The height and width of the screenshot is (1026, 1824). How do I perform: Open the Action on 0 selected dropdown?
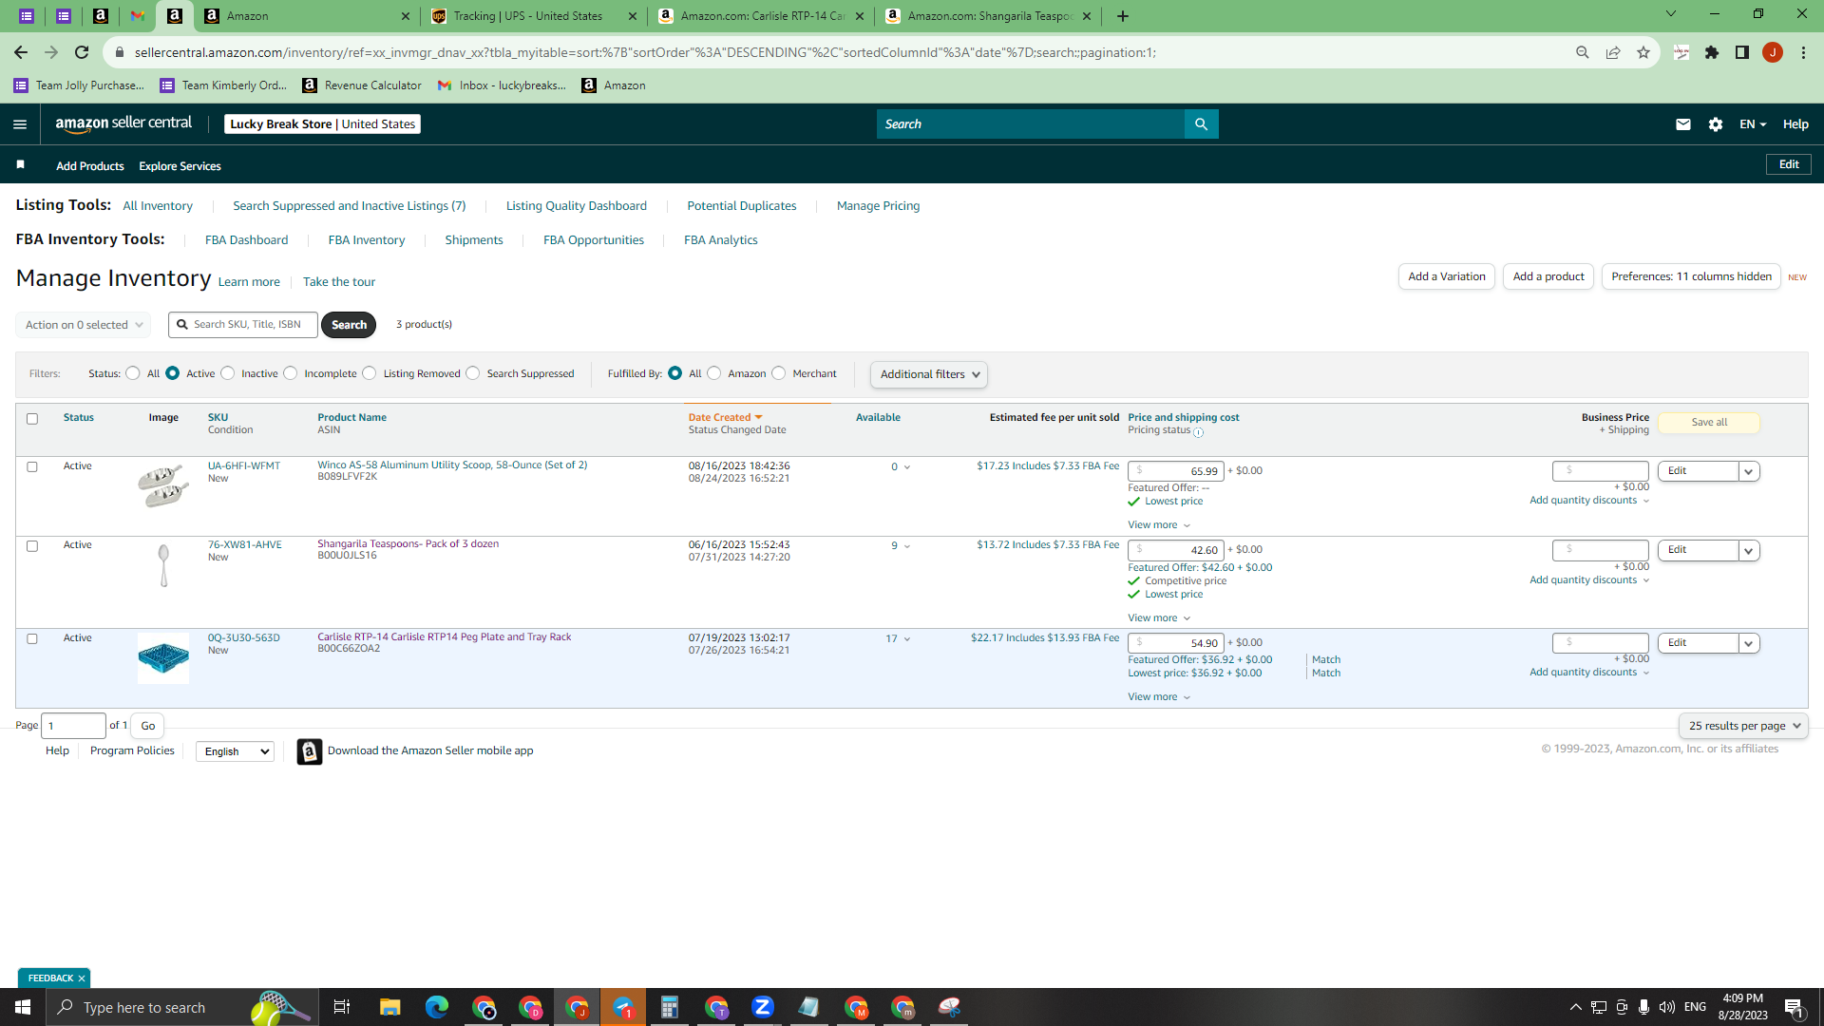pyautogui.click(x=83, y=325)
